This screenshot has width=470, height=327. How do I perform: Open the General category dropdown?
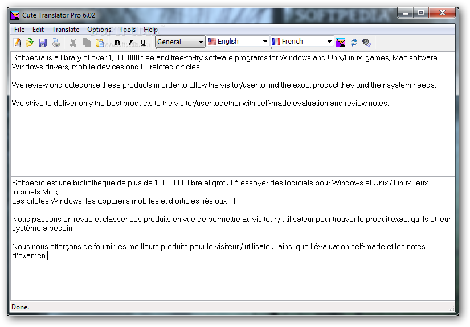[x=180, y=42]
